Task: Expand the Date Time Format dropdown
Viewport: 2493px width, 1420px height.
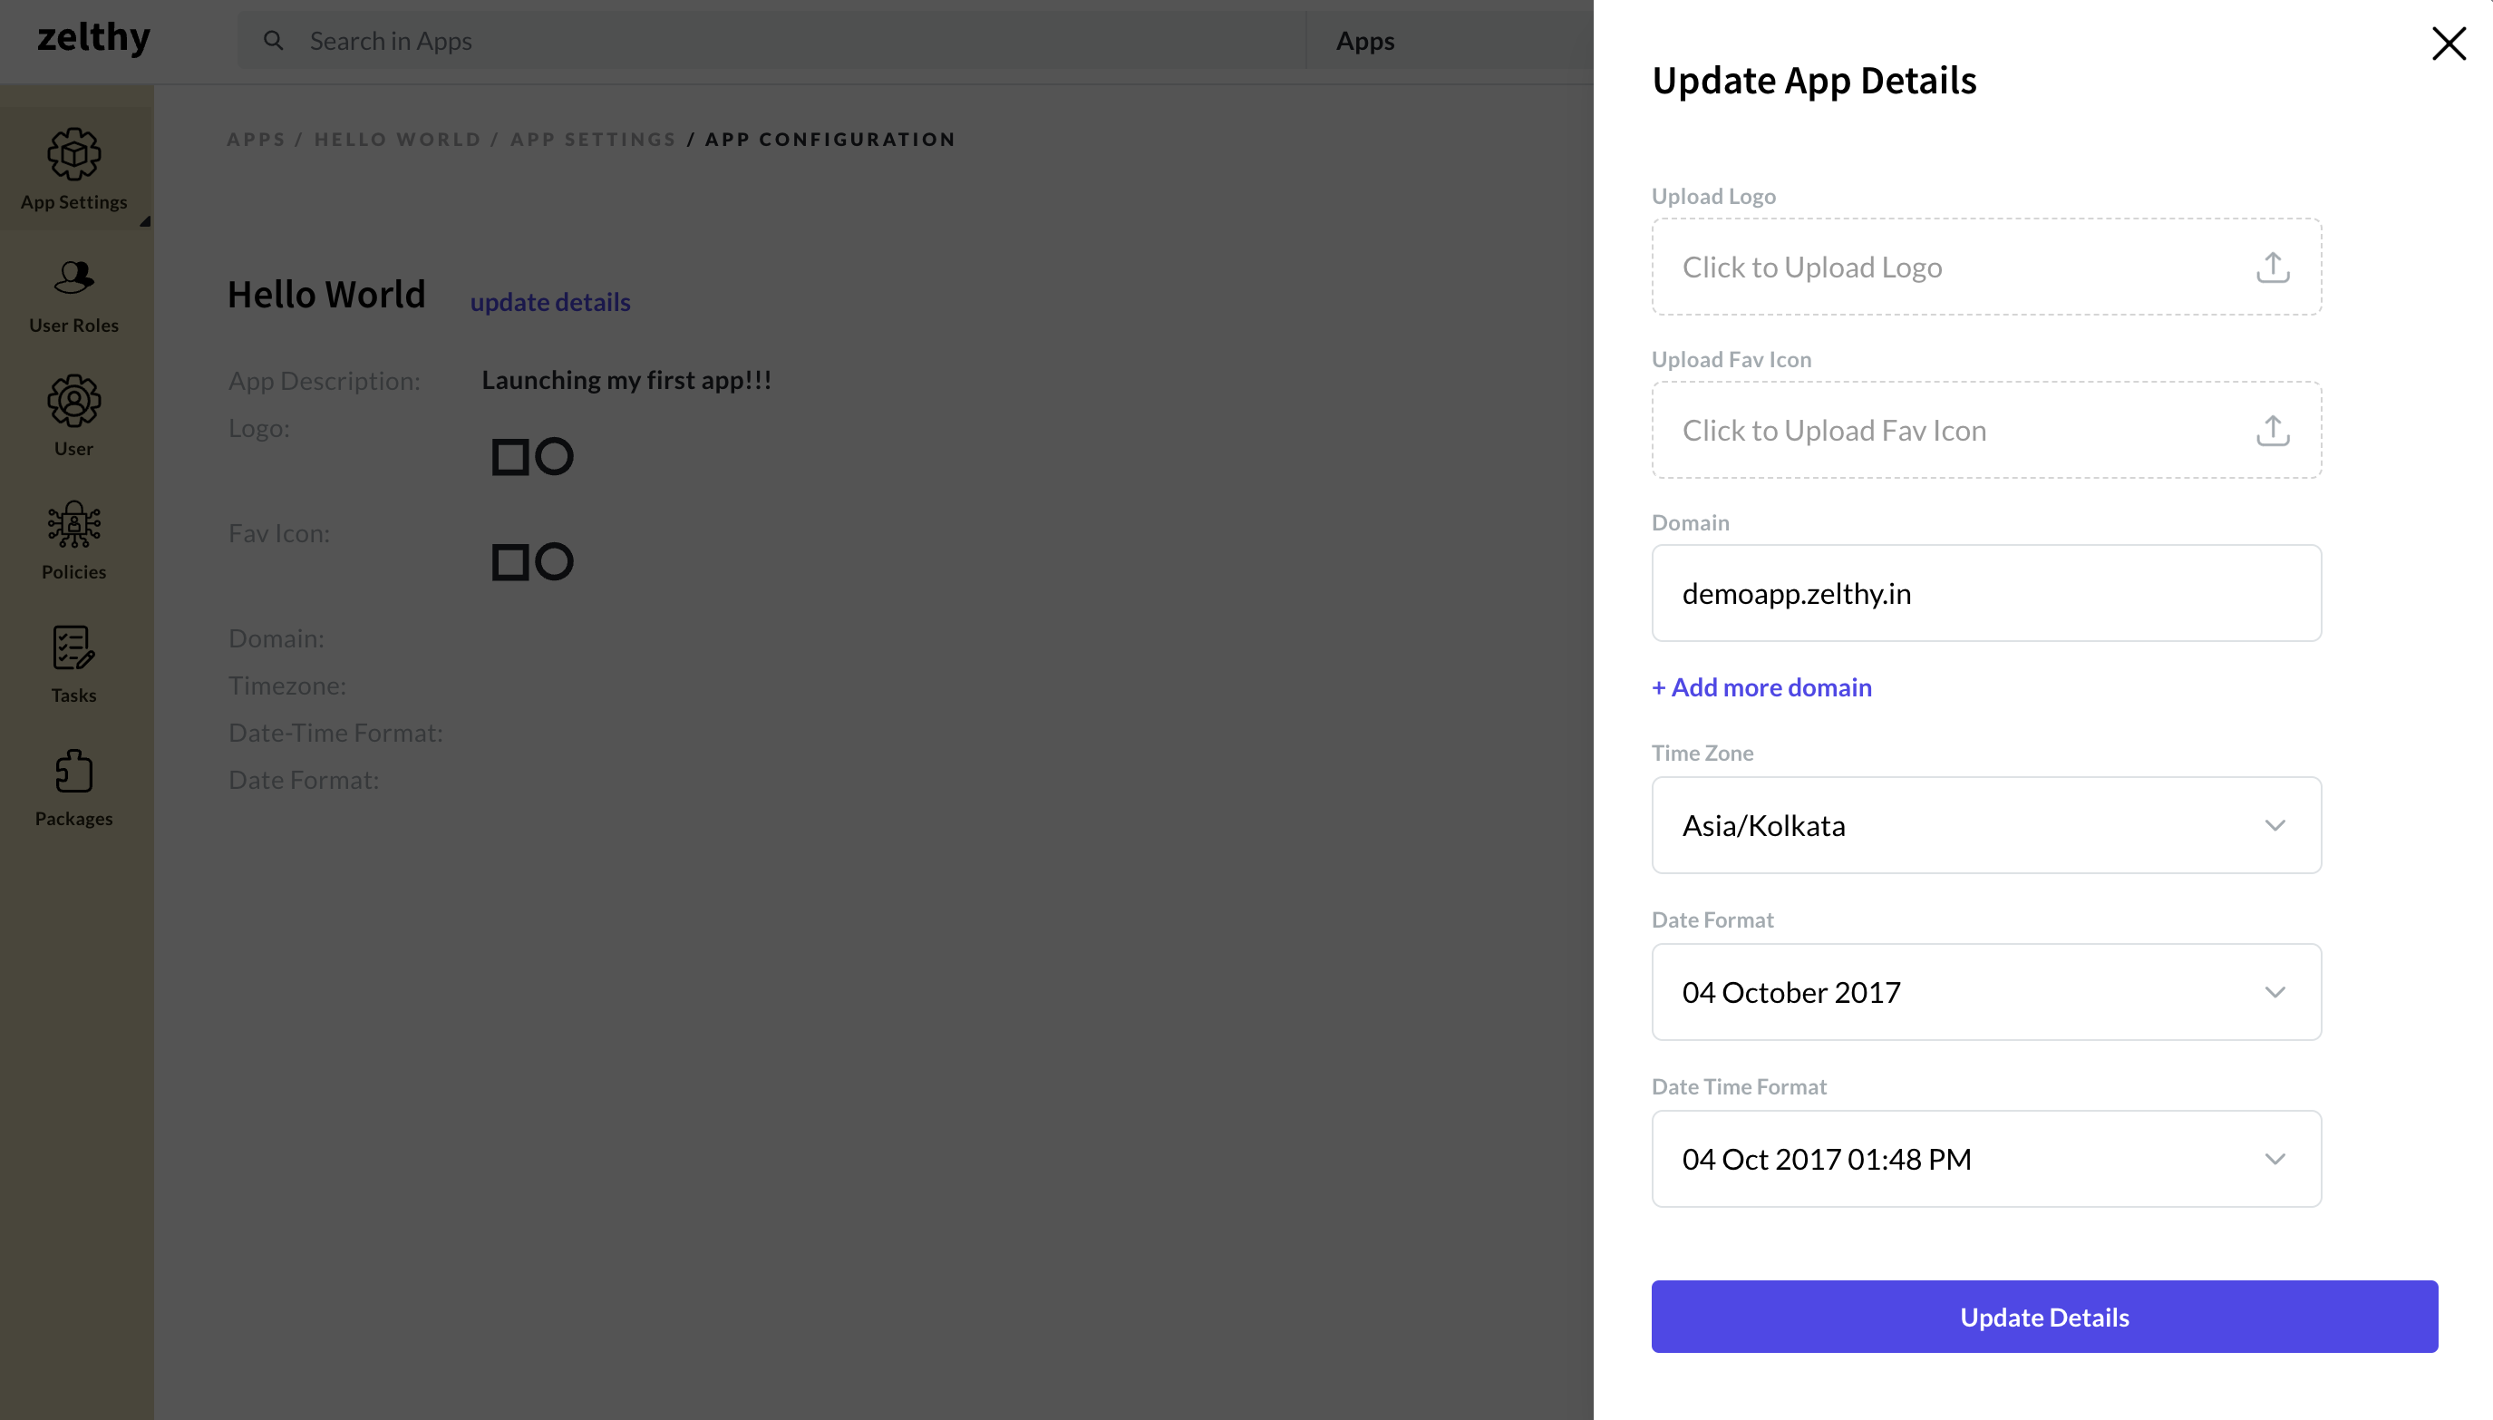Action: [1986, 1158]
